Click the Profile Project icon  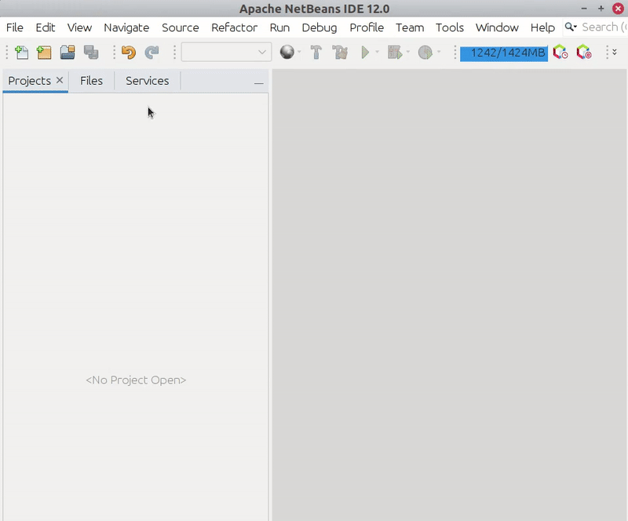click(425, 53)
